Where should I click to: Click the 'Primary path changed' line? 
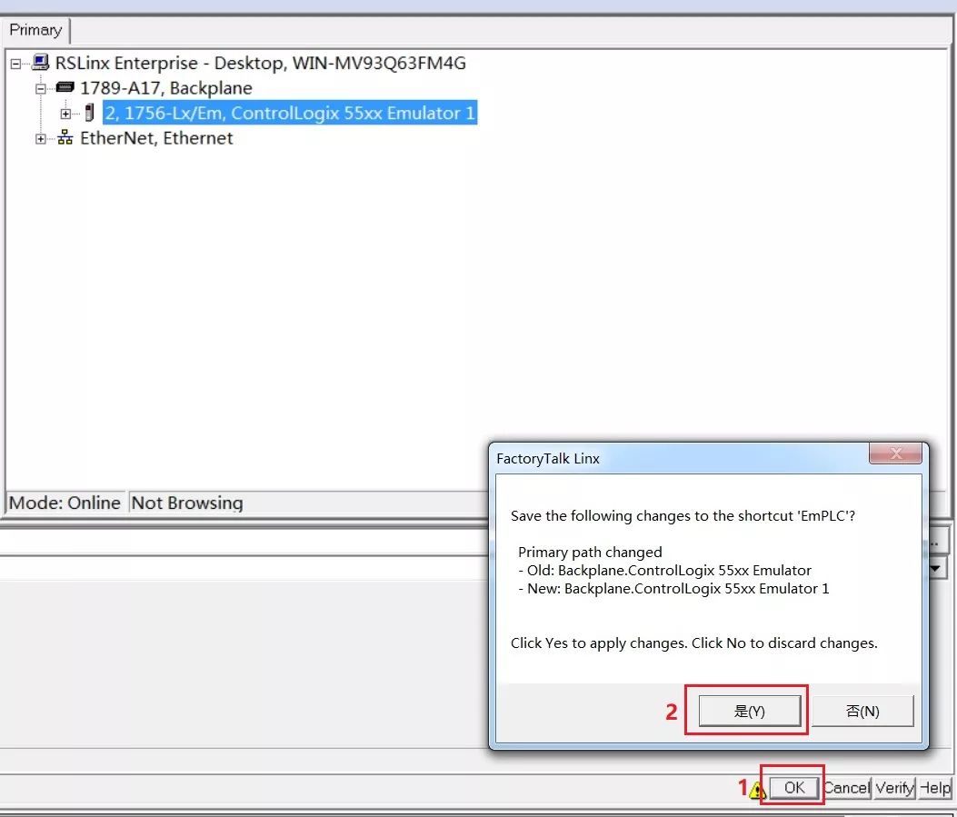click(x=590, y=553)
